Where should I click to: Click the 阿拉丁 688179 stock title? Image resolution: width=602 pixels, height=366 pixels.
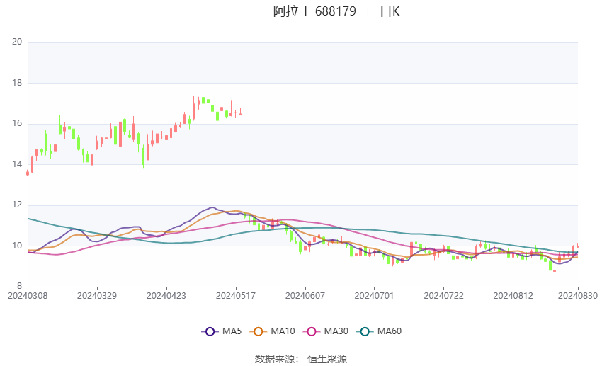click(x=314, y=11)
